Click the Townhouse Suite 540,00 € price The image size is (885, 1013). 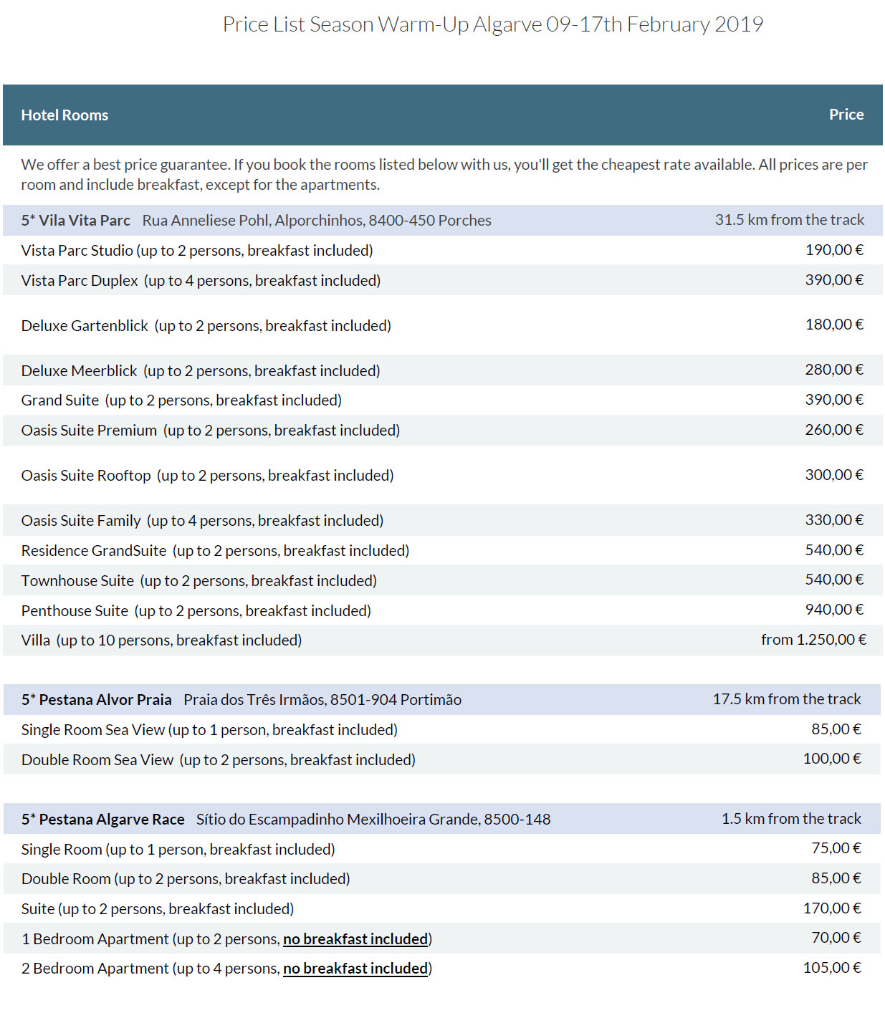(x=835, y=580)
